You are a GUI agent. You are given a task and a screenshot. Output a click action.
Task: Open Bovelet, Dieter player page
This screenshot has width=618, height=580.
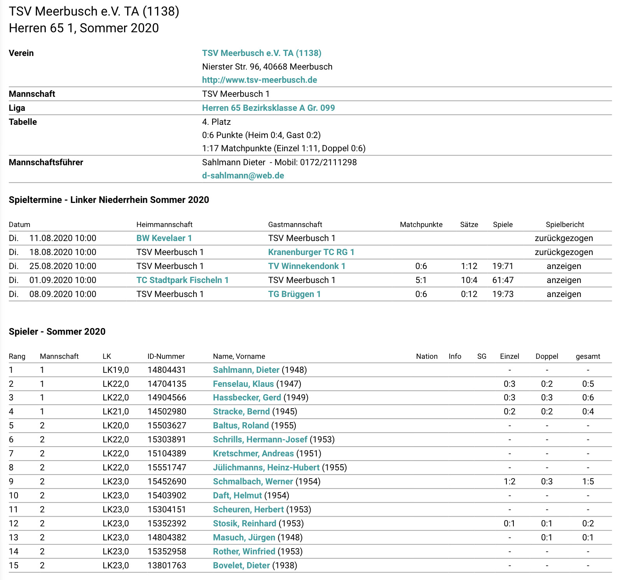tap(241, 565)
